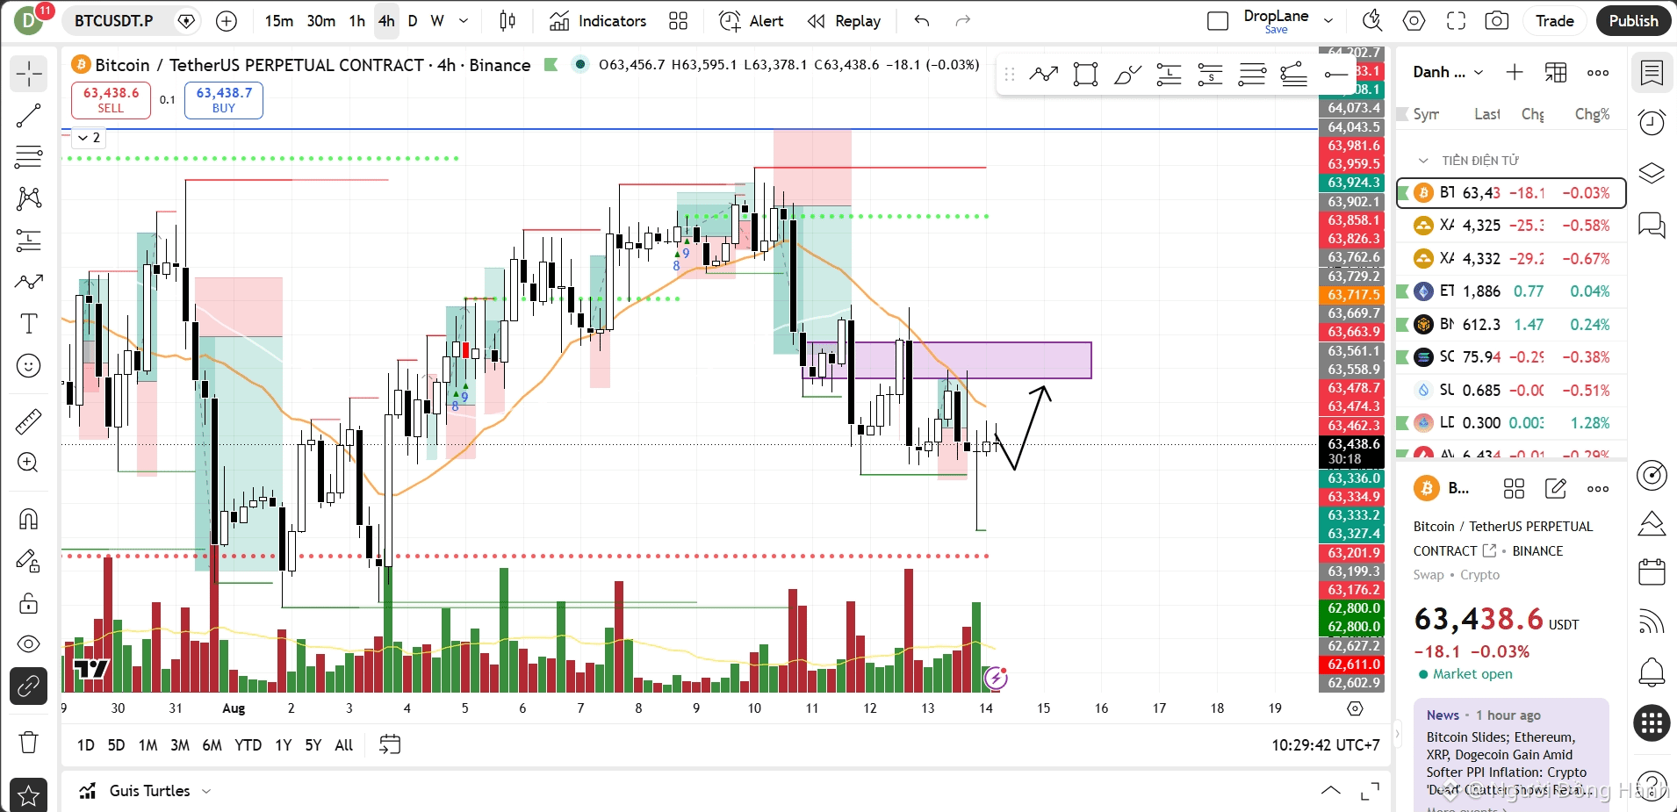Viewport: 1677px width, 812px height.
Task: Open the favorites star toolbar
Action: pos(28,795)
